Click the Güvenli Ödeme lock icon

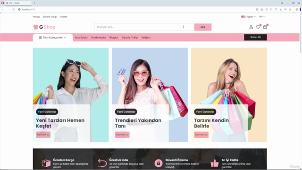tap(159, 163)
